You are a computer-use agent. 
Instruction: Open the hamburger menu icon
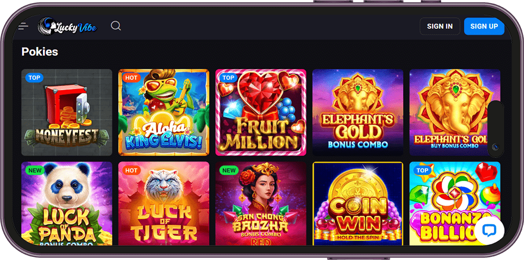pyautogui.click(x=24, y=26)
